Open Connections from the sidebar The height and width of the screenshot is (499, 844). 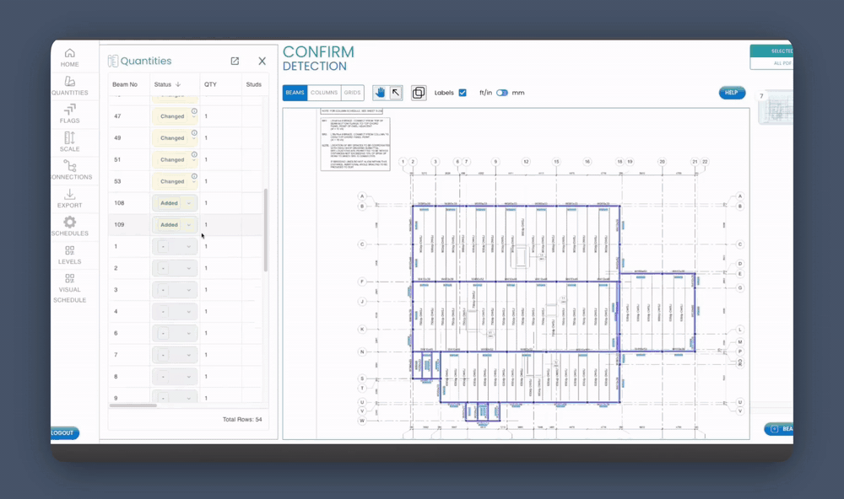tap(70, 170)
